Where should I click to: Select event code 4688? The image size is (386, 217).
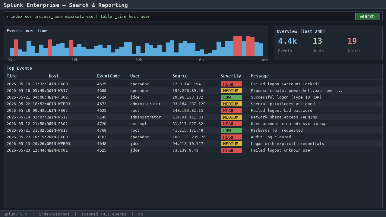(x=102, y=91)
